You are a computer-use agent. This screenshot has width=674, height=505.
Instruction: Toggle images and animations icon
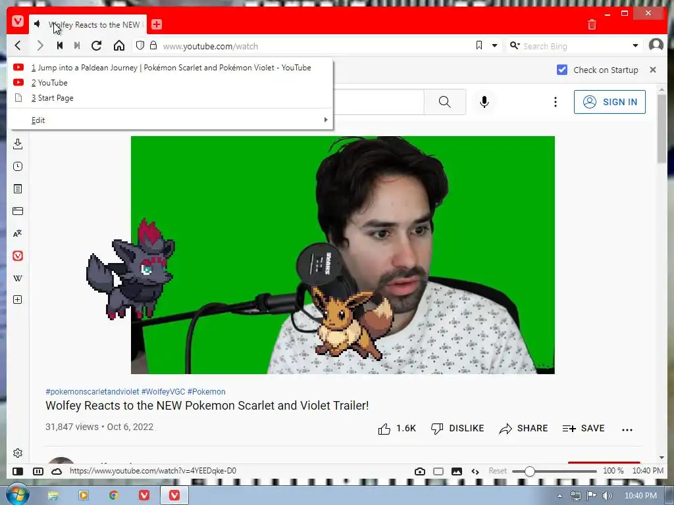(x=457, y=471)
